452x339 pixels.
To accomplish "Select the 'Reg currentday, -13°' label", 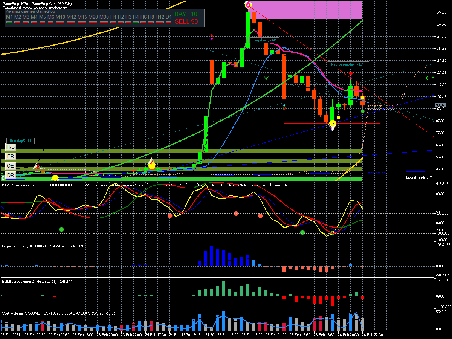I will click(x=348, y=64).
